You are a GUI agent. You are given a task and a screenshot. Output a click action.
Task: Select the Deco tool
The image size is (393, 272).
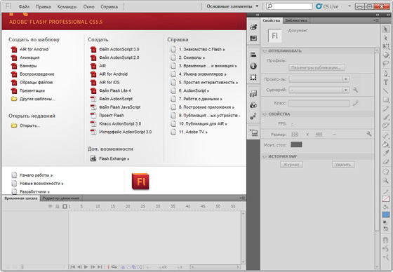tap(385, 125)
